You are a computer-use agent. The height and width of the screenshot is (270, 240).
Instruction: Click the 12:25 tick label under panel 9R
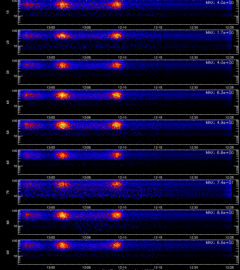click(229, 267)
